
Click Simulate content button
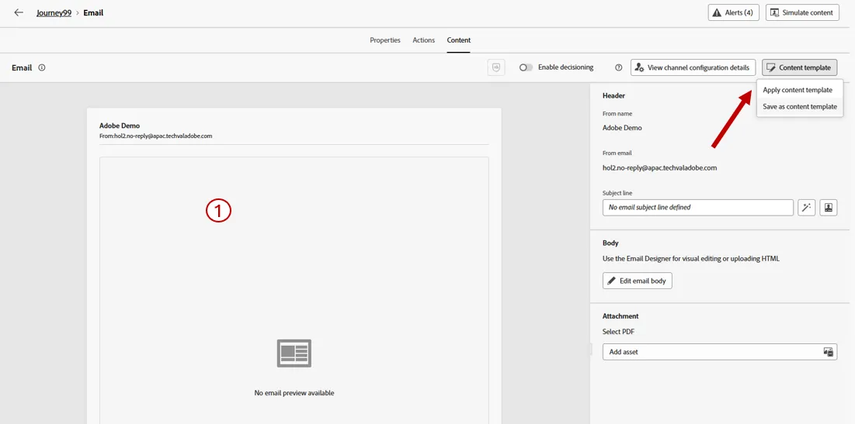802,12
